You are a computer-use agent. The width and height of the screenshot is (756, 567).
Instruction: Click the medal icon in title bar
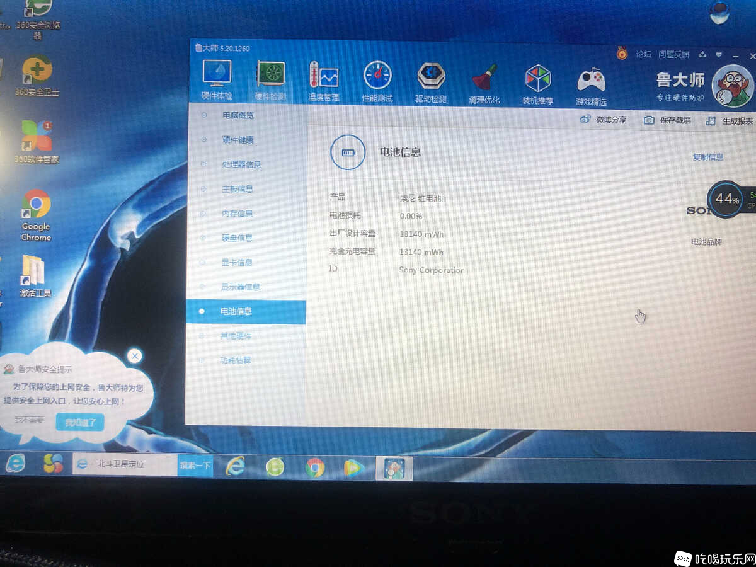tap(622, 54)
